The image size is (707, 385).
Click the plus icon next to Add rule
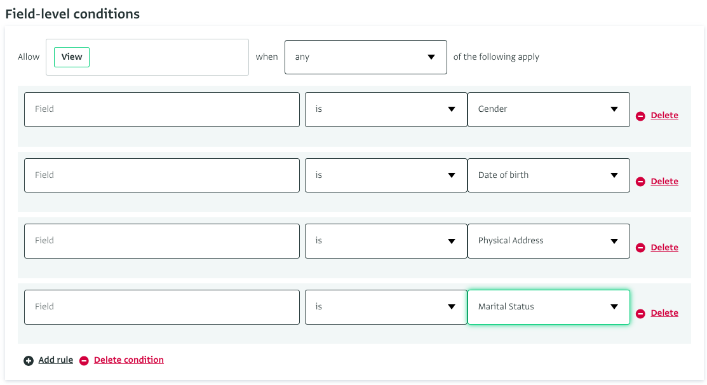click(x=29, y=361)
